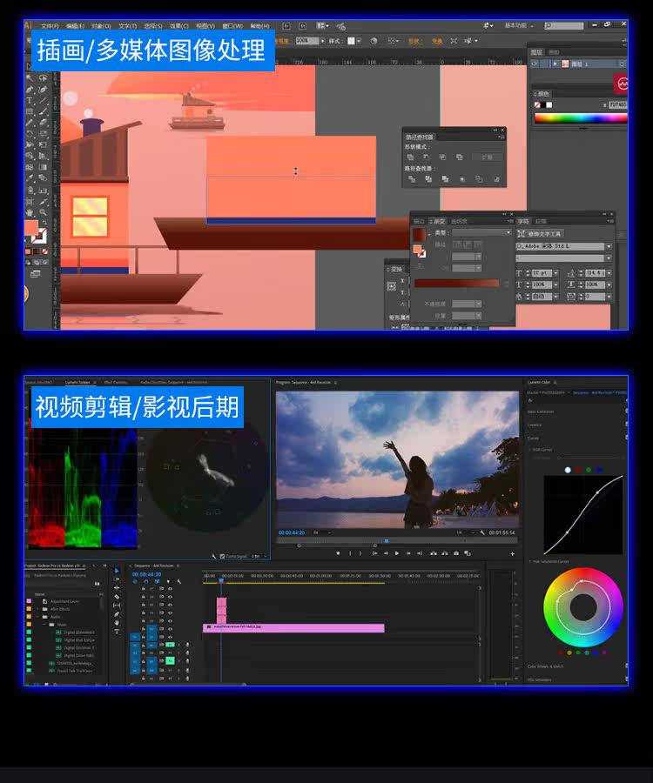This screenshot has width=653, height=783.
Task: Click Export Frame camera icon in Program monitor
Action: tap(456, 553)
